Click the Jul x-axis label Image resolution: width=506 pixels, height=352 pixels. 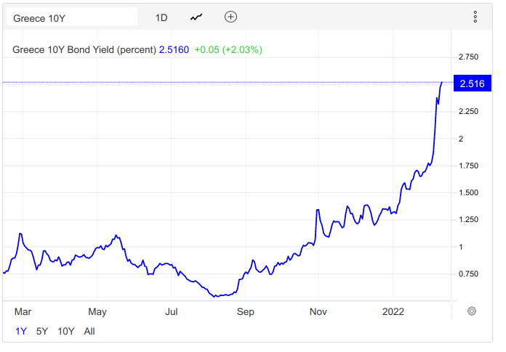(172, 312)
